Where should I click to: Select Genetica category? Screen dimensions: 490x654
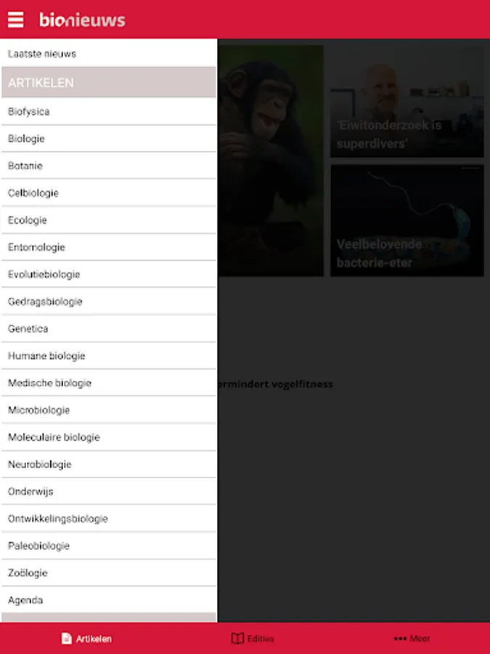(109, 328)
